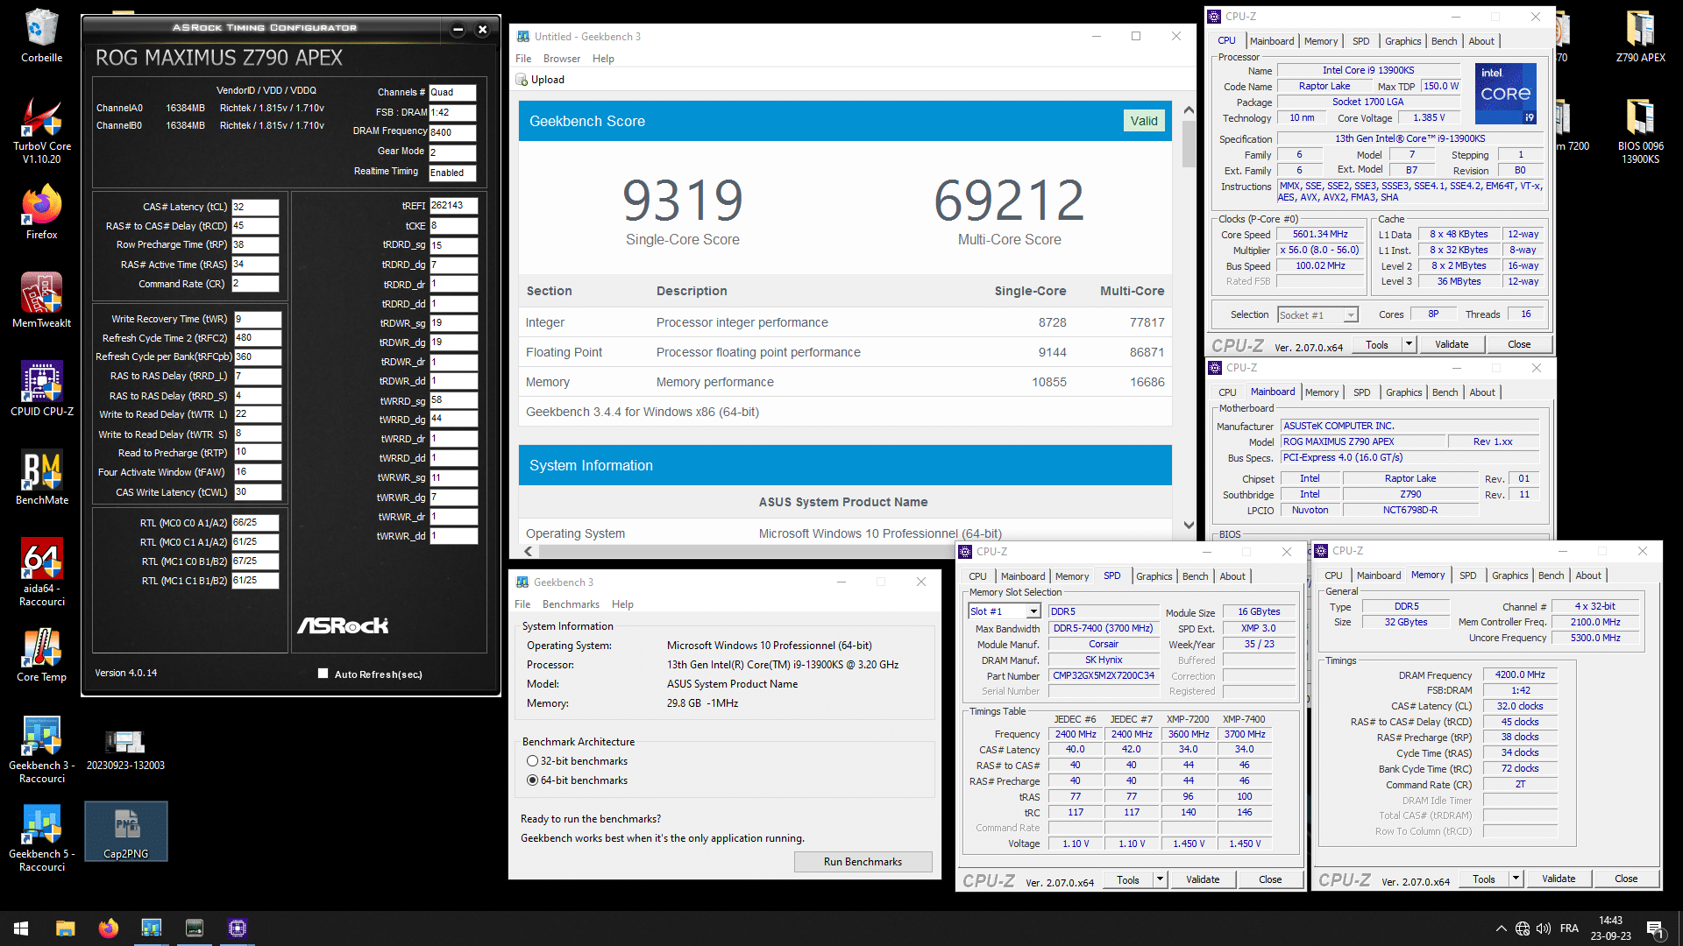Open Tools dropdown arrow in CPU-Z SPD window
This screenshot has height=946, width=1683.
tap(1160, 879)
